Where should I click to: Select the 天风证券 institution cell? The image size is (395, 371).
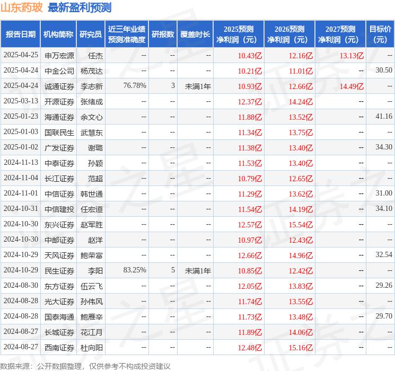59,255
